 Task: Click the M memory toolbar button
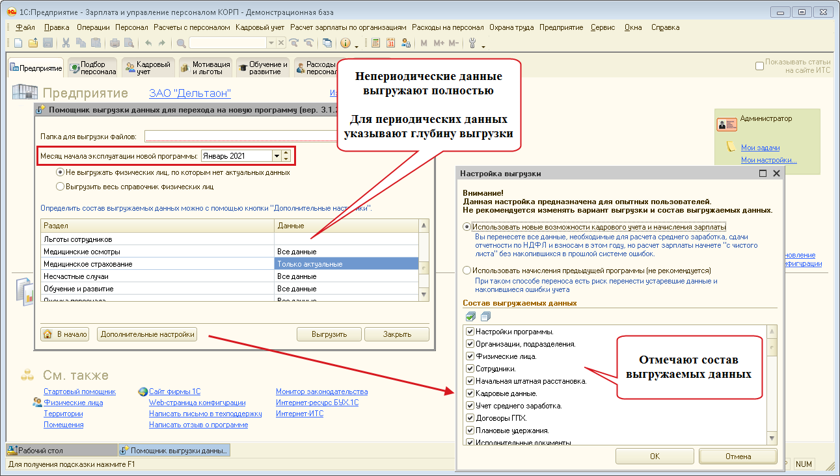click(424, 43)
